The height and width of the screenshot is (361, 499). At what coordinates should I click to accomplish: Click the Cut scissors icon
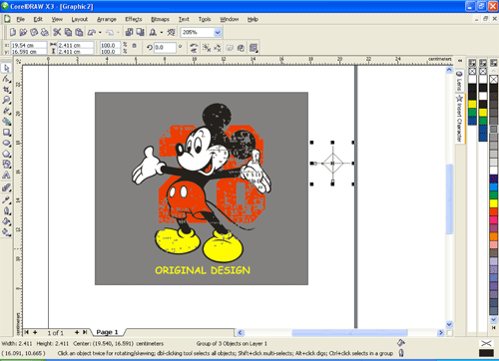(57, 32)
